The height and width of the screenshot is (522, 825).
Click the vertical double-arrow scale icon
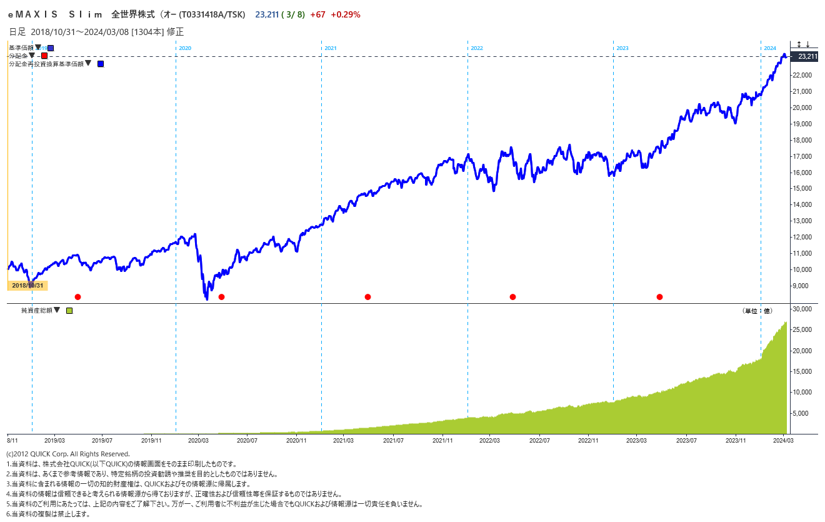coord(798,44)
